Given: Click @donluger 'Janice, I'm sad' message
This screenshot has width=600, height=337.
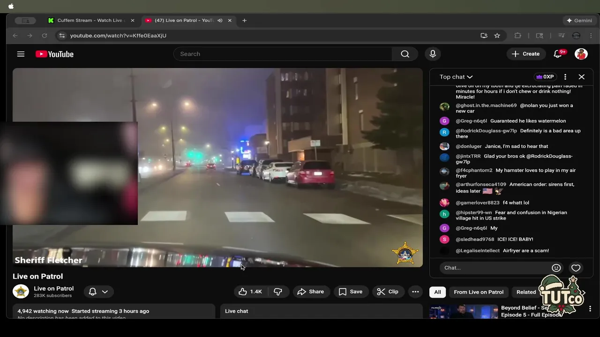Looking at the screenshot, I should [511, 146].
